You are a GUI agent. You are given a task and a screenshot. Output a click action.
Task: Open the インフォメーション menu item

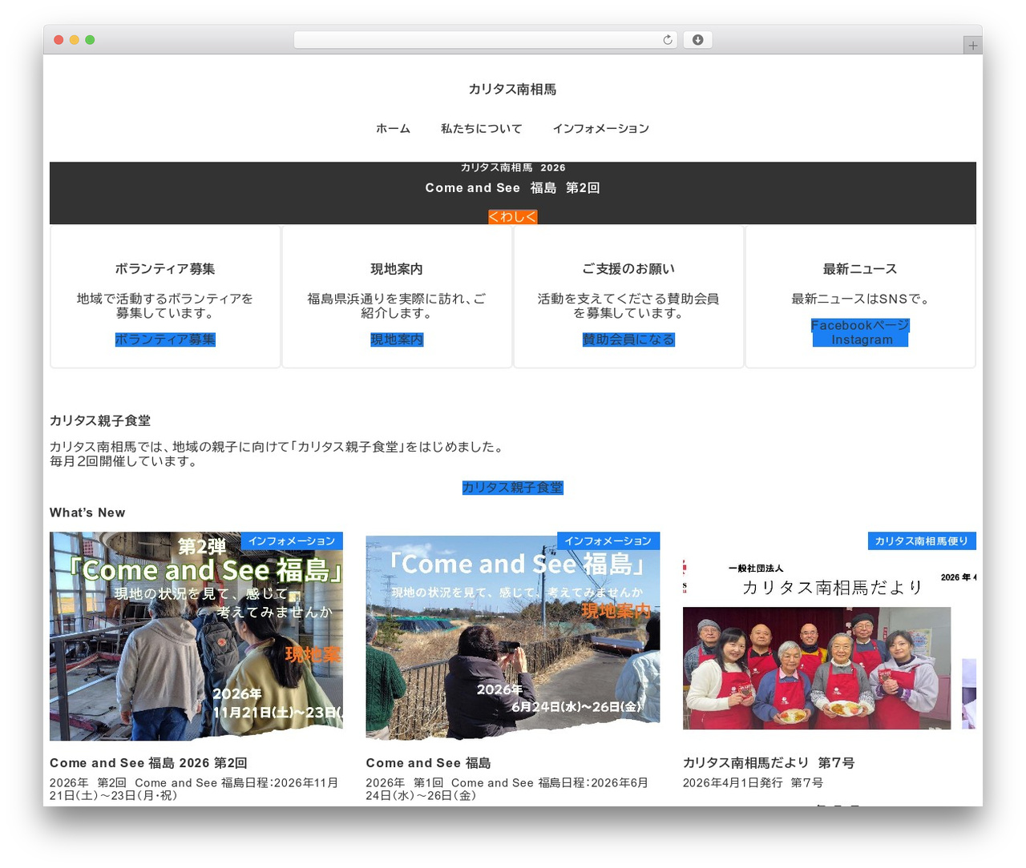[x=600, y=128]
